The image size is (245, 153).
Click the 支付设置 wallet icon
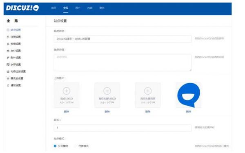8,51
